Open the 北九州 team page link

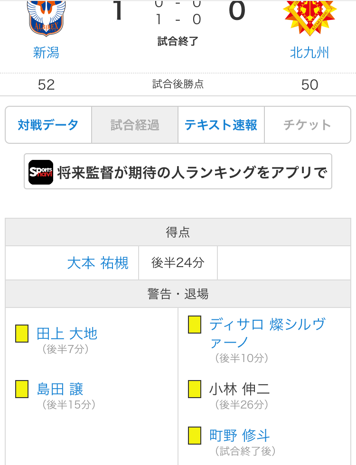[309, 52]
